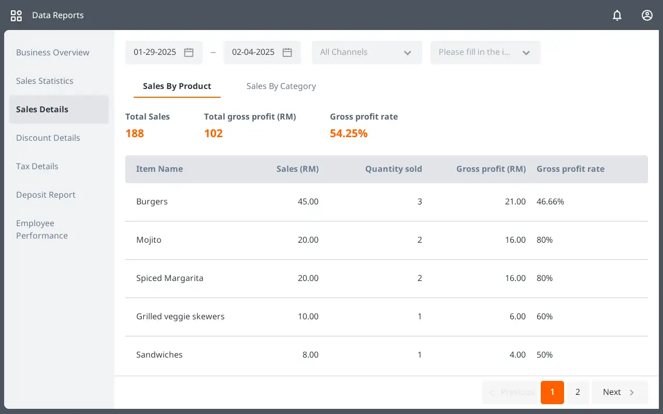The image size is (663, 414).
Task: Click the start date calendar icon
Action: (189, 52)
